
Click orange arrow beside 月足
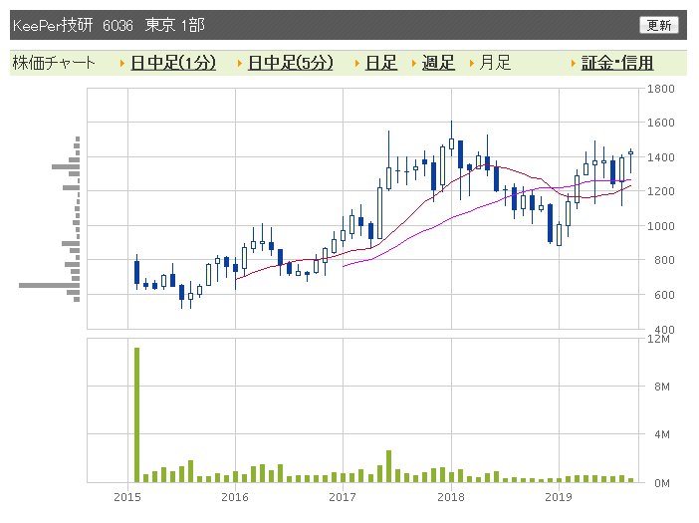[471, 64]
